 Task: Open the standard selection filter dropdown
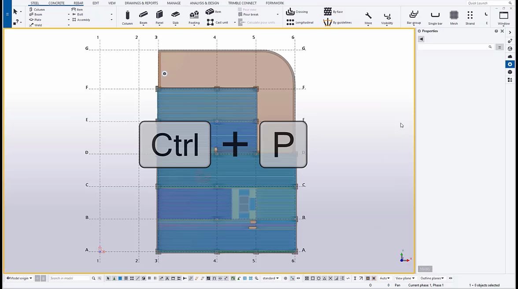click(270, 278)
